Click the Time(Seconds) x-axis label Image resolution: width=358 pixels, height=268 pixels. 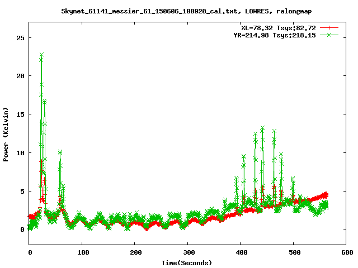[x=187, y=262]
